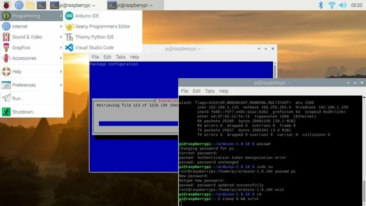Viewport: 366px width, 206px height.
Task: Launch Visual Studio Code entry
Action: coord(103,48)
